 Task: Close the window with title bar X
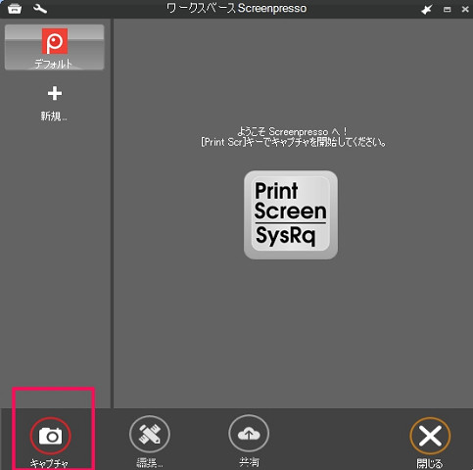point(465,9)
